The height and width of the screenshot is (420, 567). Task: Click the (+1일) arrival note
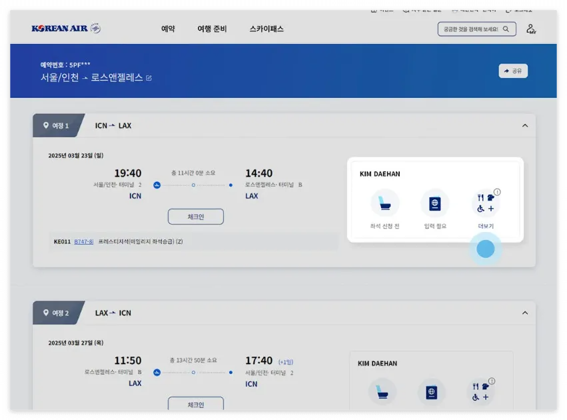click(286, 362)
